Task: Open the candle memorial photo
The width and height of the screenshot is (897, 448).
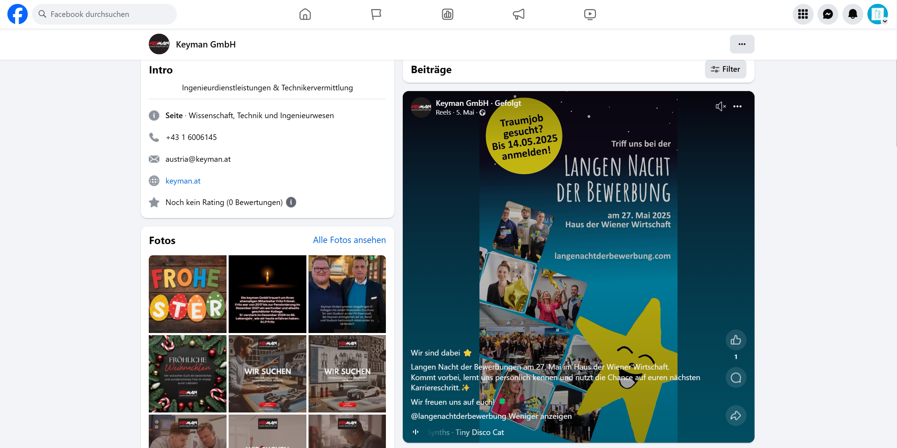Action: pos(267,294)
